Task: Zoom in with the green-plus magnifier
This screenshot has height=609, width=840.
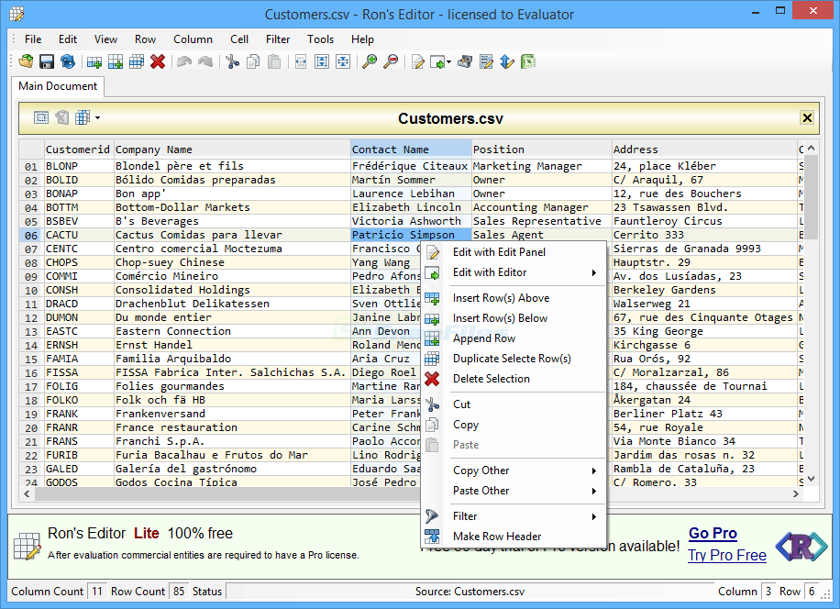Action: (370, 61)
